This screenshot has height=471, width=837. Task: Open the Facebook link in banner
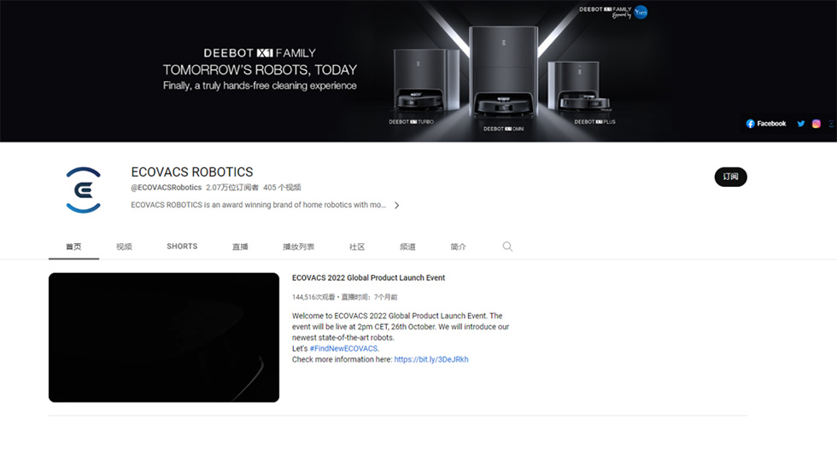point(766,124)
